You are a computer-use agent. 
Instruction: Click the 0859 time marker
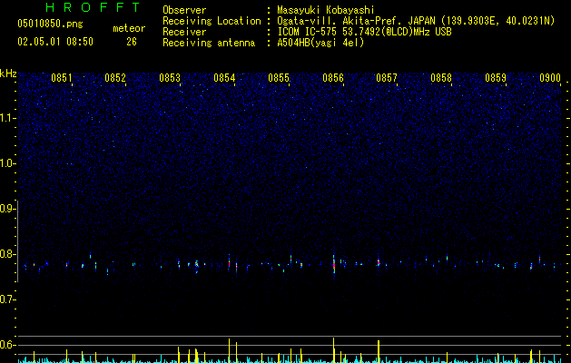tap(496, 78)
